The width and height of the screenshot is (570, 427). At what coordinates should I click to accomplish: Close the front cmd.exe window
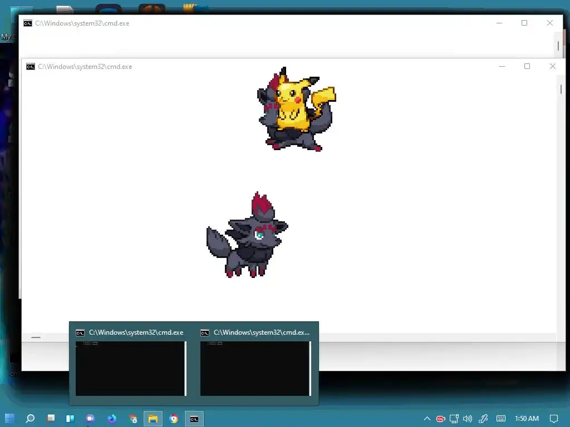553,67
